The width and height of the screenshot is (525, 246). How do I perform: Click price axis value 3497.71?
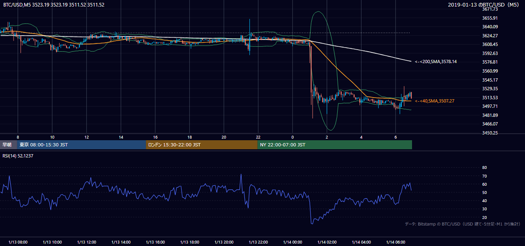[x=490, y=106]
